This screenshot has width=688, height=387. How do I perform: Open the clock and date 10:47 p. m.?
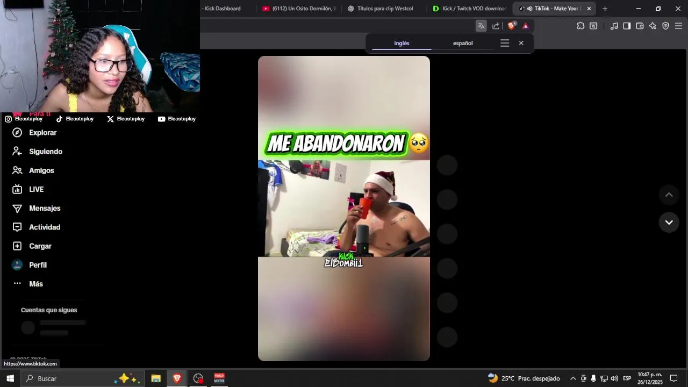pyautogui.click(x=650, y=378)
